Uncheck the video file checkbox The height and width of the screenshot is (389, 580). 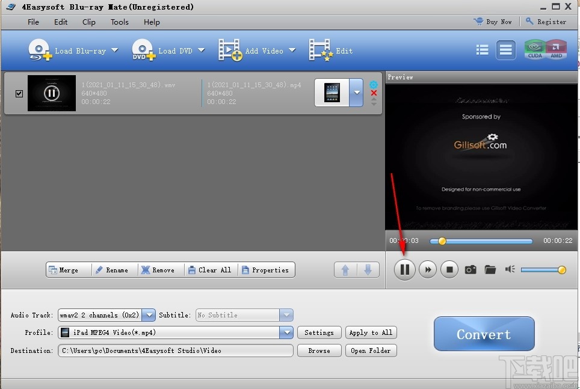pyautogui.click(x=19, y=93)
